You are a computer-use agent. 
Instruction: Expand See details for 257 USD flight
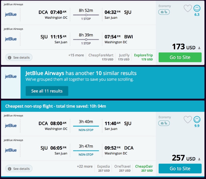tap(19, 169)
